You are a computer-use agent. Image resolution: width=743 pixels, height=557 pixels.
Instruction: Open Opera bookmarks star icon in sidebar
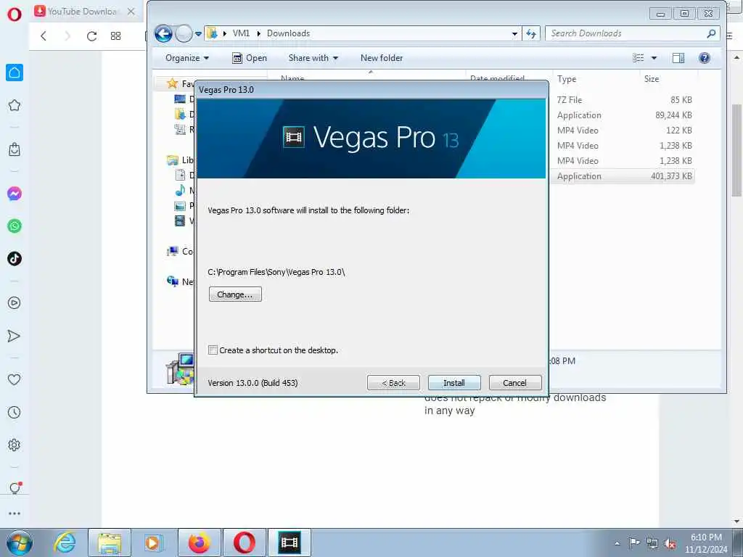pos(15,105)
